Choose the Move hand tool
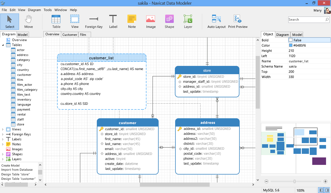The width and height of the screenshot is (331, 193). [28, 22]
